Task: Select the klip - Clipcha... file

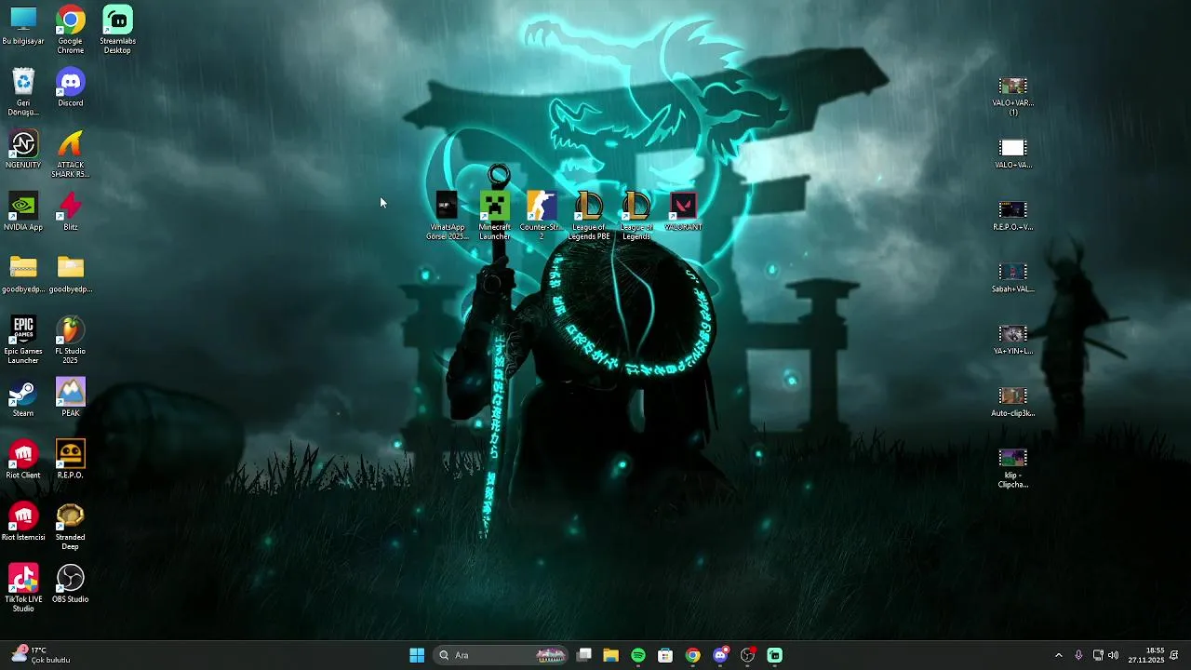Action: [1013, 468]
